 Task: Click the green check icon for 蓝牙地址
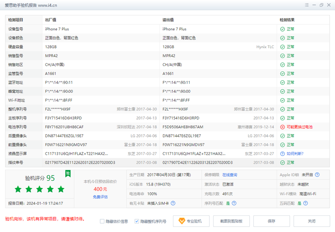tap(283, 82)
